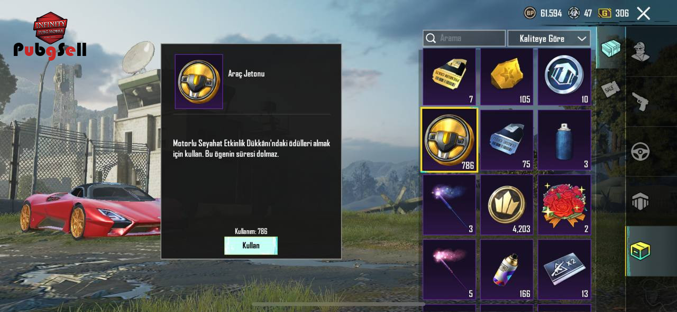Screen dimensions: 677x312
Task: Select the Premium Crate coupon item
Action: pyautogui.click(x=449, y=77)
